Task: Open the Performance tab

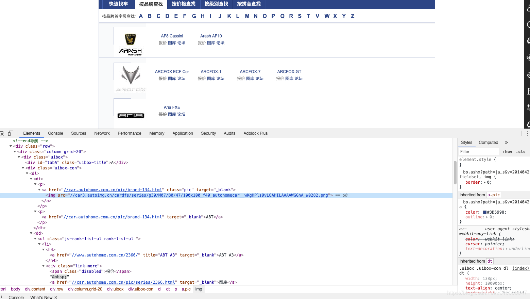Action: (x=129, y=133)
